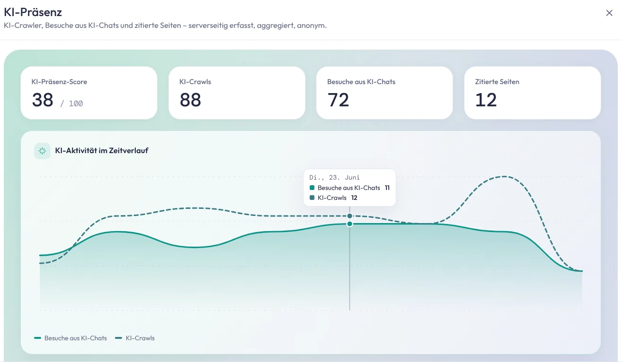
Task: Toggle the Besuche aus KI-Chats legend entry
Action: tap(71, 338)
